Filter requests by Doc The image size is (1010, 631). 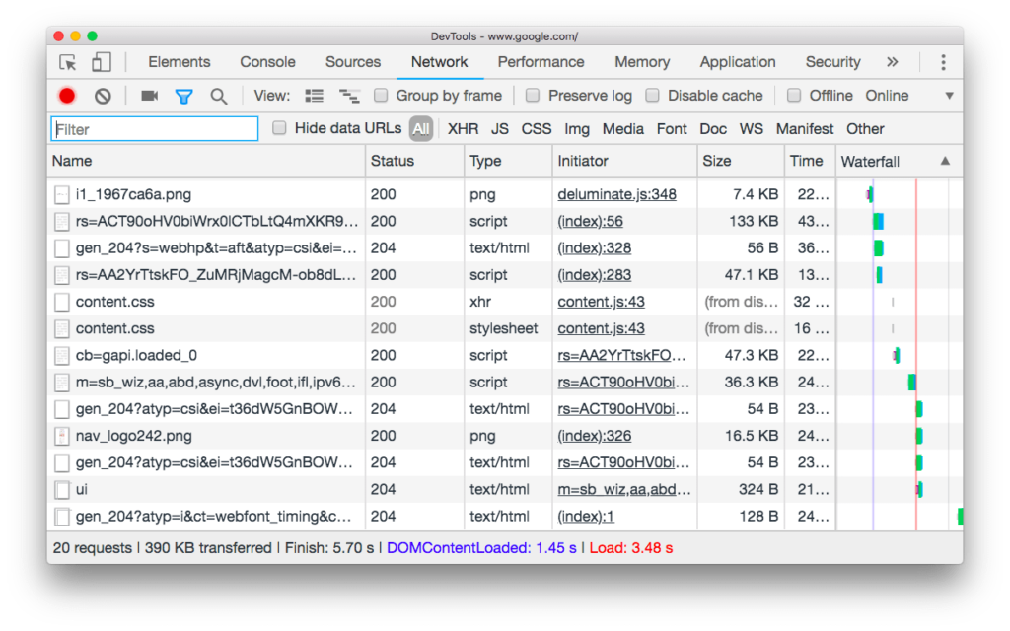coord(713,129)
